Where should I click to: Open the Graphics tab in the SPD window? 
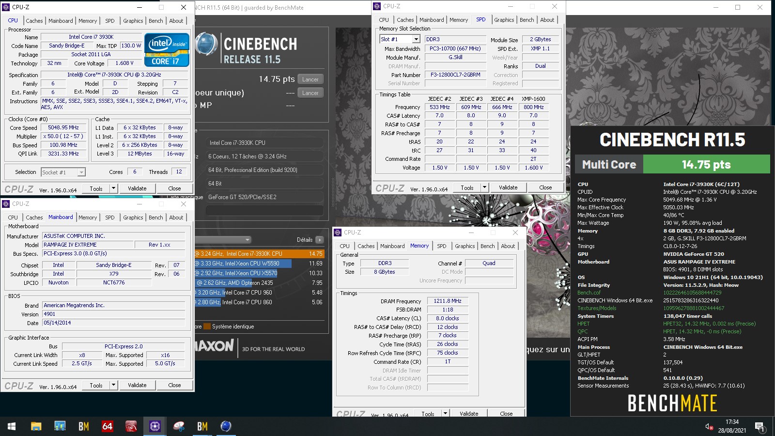click(x=504, y=20)
